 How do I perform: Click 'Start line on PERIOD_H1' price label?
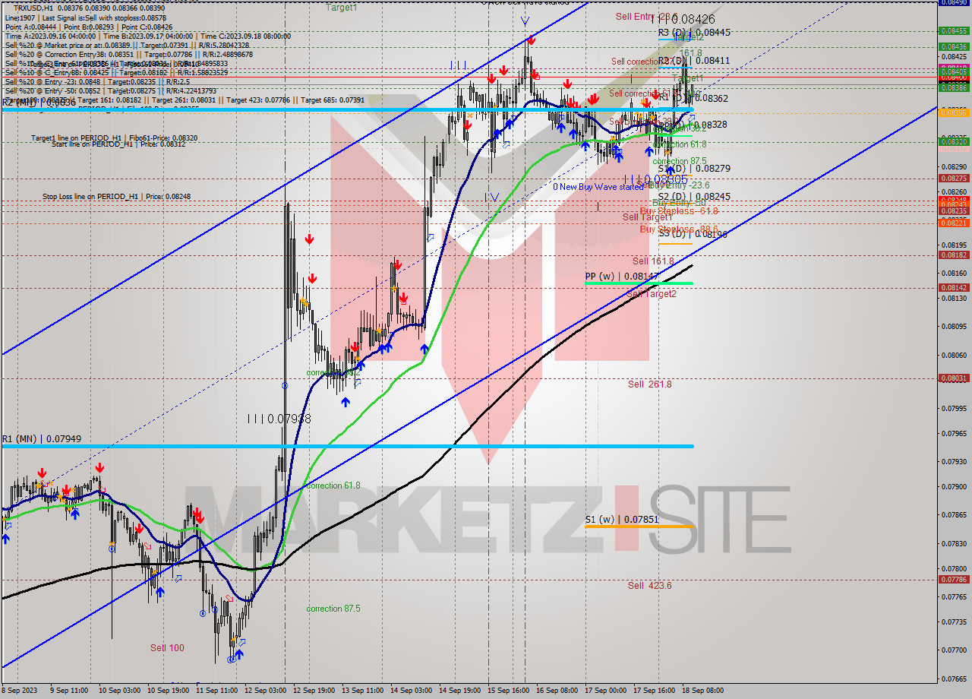(x=118, y=144)
